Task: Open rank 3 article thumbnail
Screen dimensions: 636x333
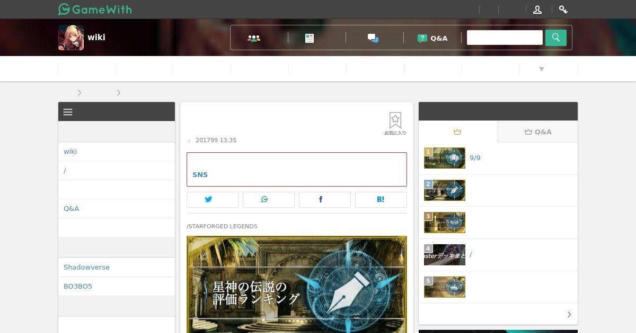Action: (x=445, y=223)
